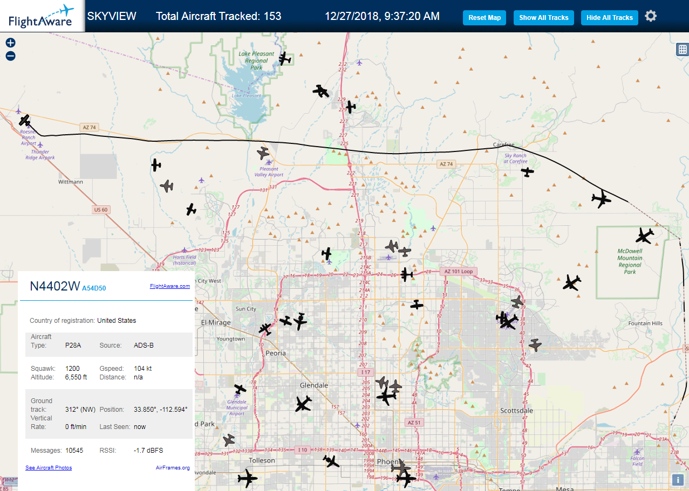The height and width of the screenshot is (491, 689).
Task: Click squawk value 1200
Action: click(72, 369)
